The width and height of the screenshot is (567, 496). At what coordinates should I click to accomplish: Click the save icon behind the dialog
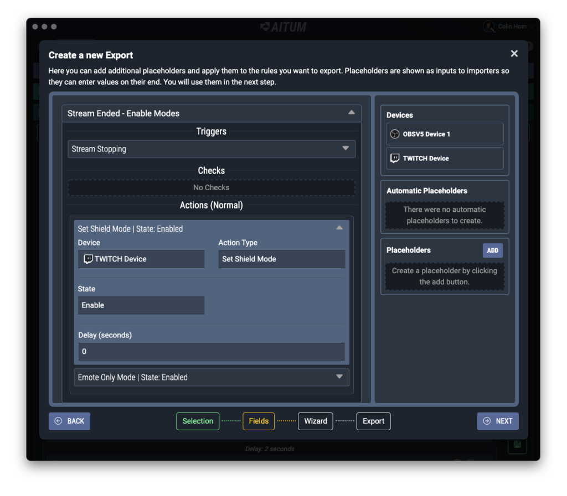(517, 445)
